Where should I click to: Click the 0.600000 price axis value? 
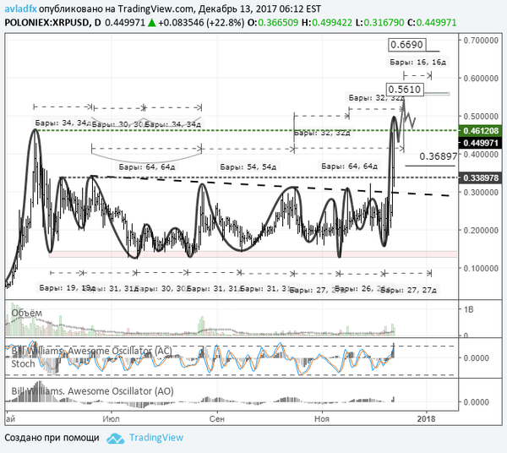pyautogui.click(x=481, y=79)
